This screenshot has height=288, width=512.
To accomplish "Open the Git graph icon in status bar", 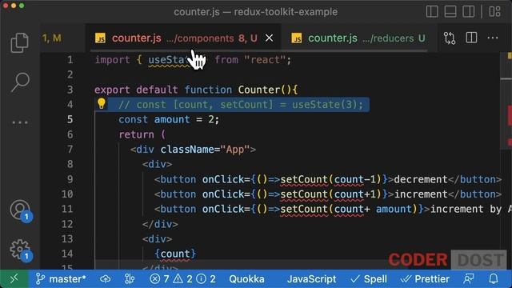I will point(130,279).
